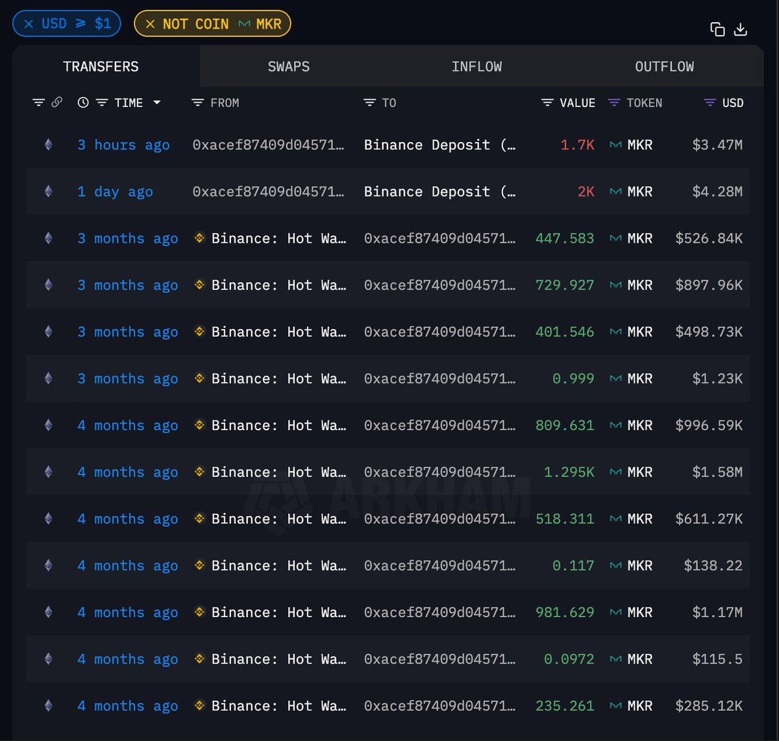This screenshot has height=741, width=779.
Task: Remove the NOT COIN MKR filter chip
Action: pos(150,24)
